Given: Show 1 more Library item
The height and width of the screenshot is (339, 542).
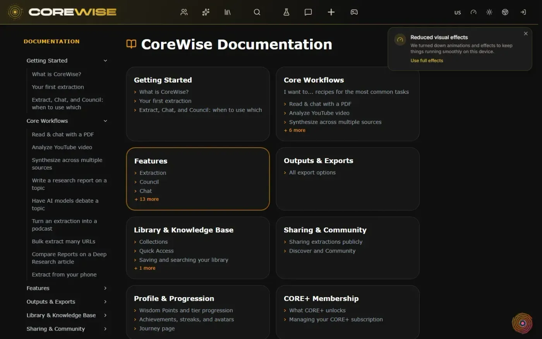Looking at the screenshot, I should tap(145, 268).
